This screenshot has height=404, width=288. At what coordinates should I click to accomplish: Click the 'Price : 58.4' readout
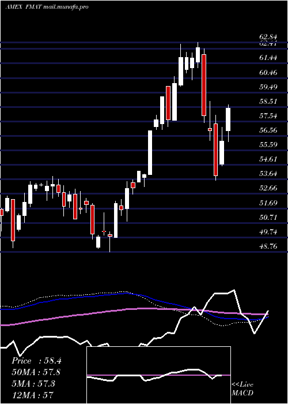(x=36, y=361)
